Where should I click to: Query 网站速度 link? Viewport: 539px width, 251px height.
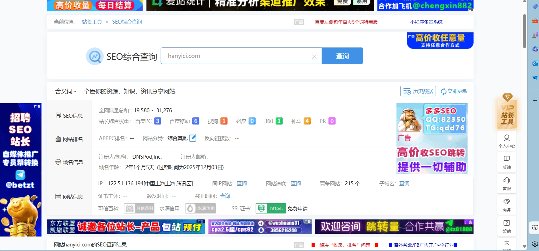coord(296,183)
